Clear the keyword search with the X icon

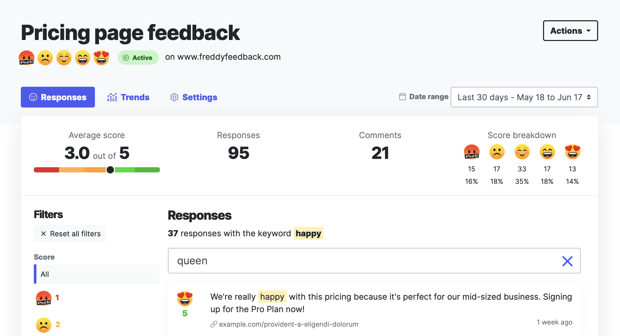567,261
